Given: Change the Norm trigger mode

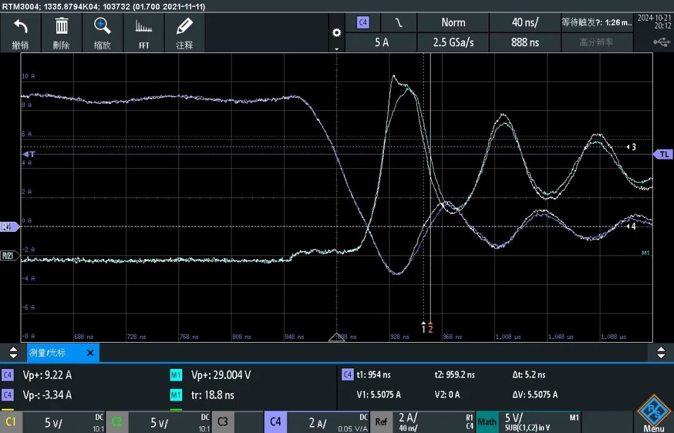Looking at the screenshot, I should 453,22.
